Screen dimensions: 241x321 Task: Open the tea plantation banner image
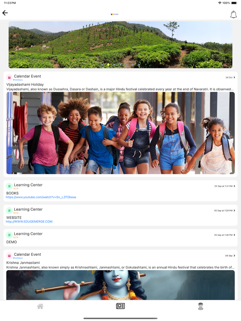[x=120, y=45]
